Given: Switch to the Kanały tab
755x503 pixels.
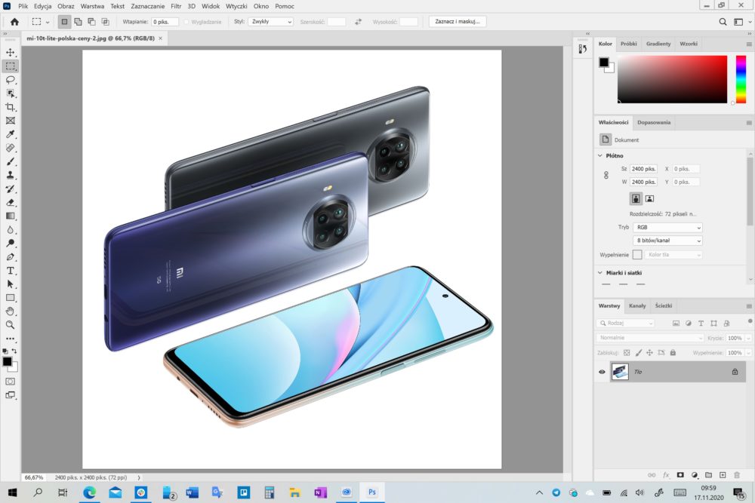Looking at the screenshot, I should pyautogui.click(x=637, y=306).
